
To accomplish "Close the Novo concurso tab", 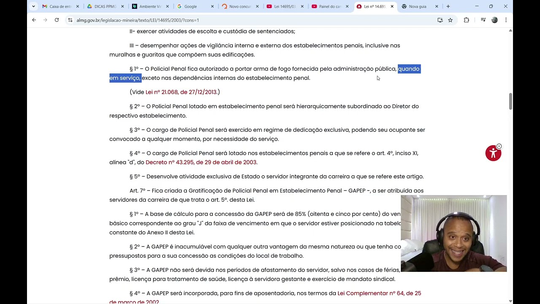I will [257, 6].
